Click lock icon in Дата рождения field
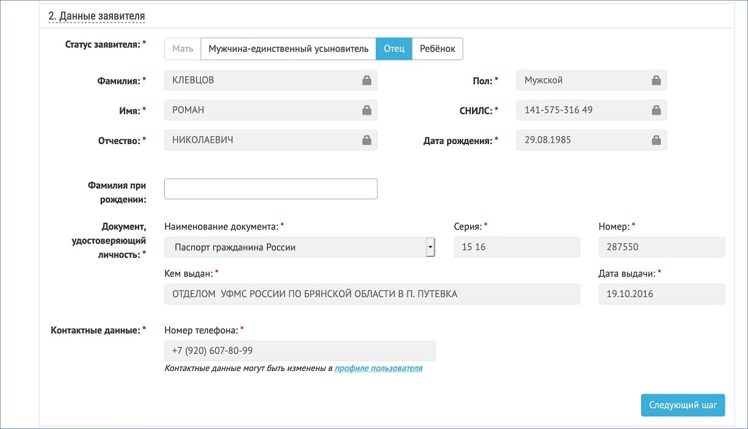The height and width of the screenshot is (429, 748). coord(656,140)
